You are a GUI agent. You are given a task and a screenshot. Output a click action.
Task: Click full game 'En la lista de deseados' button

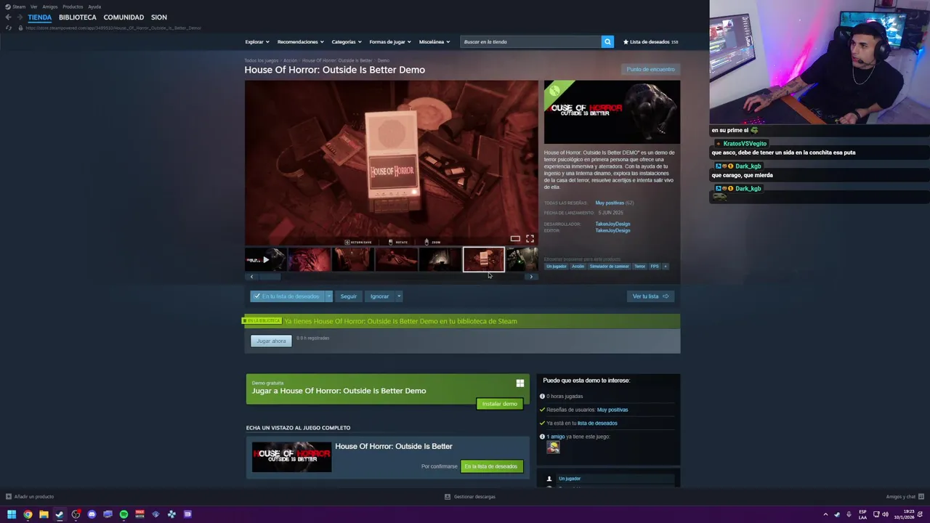click(x=491, y=466)
